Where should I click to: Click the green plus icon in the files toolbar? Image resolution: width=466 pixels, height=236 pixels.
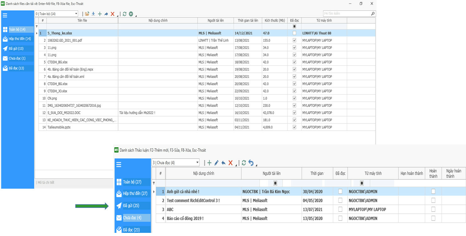(x=100, y=14)
